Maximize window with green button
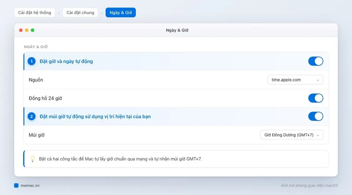The image size is (352, 195). pyautogui.click(x=33, y=30)
